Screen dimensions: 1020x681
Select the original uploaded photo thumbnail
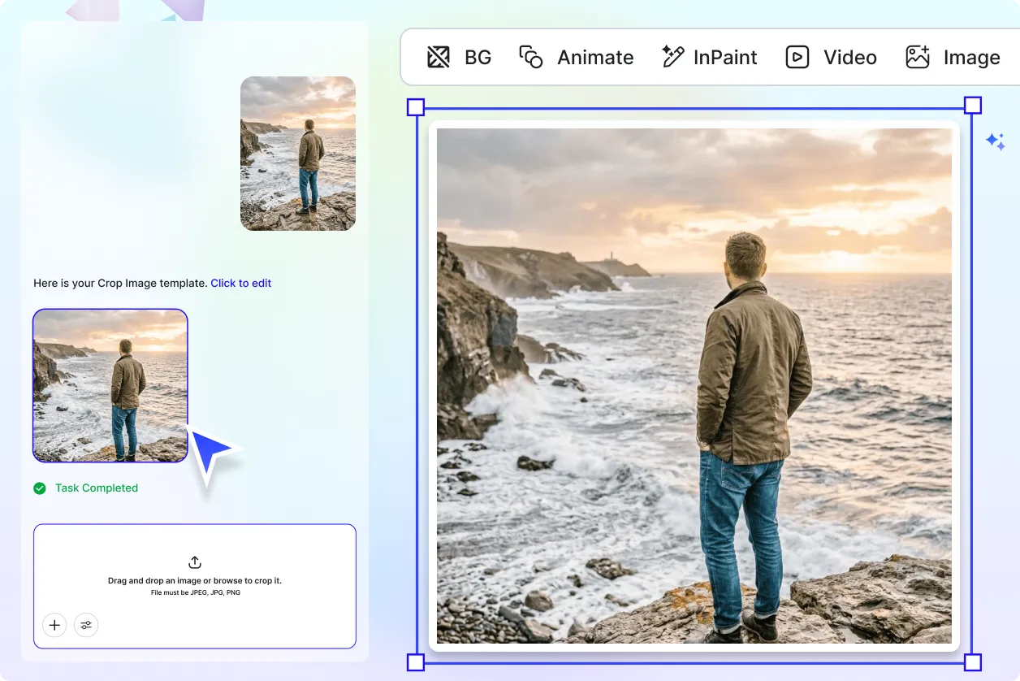pos(298,154)
